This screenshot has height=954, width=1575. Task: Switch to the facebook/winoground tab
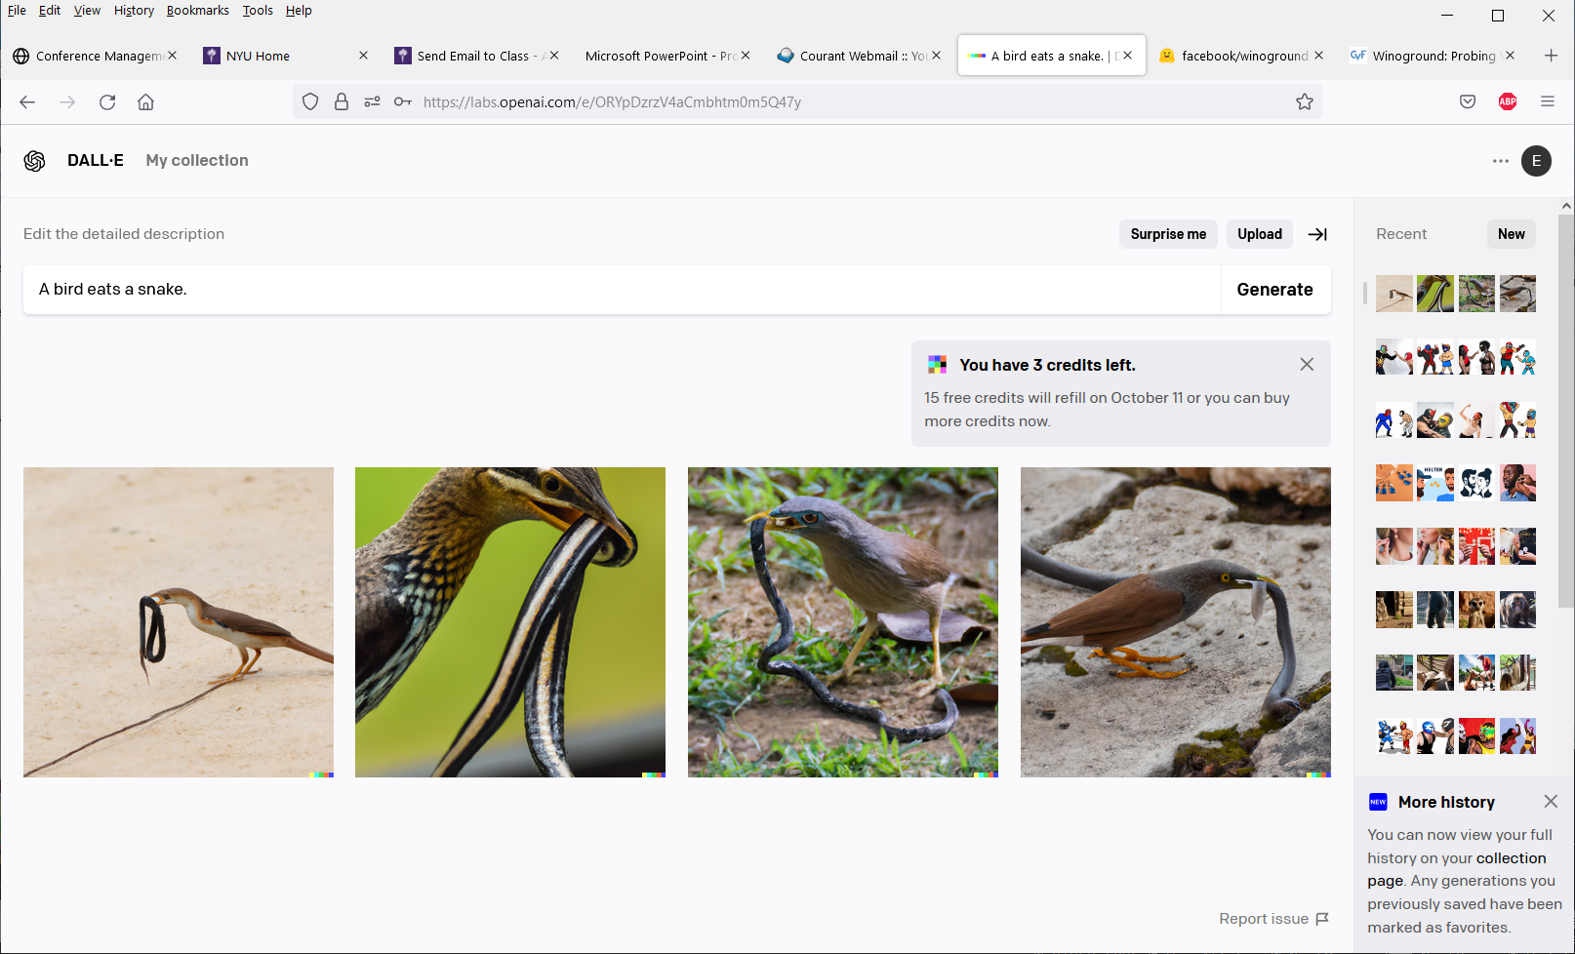point(1234,56)
